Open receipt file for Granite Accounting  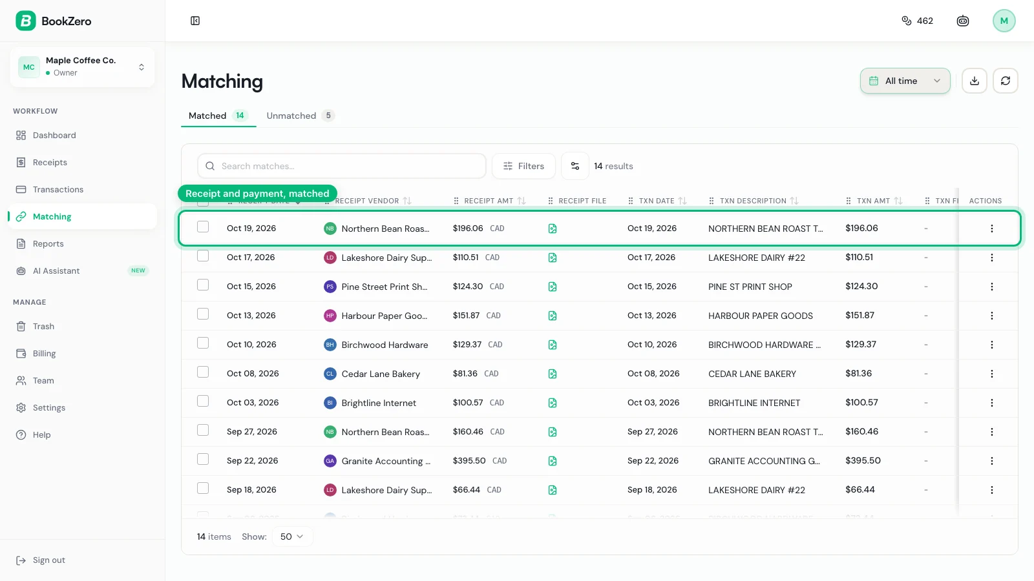point(553,461)
